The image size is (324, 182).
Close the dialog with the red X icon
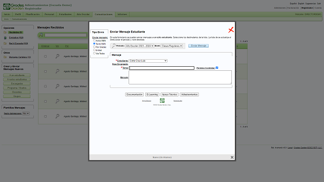[231, 30]
